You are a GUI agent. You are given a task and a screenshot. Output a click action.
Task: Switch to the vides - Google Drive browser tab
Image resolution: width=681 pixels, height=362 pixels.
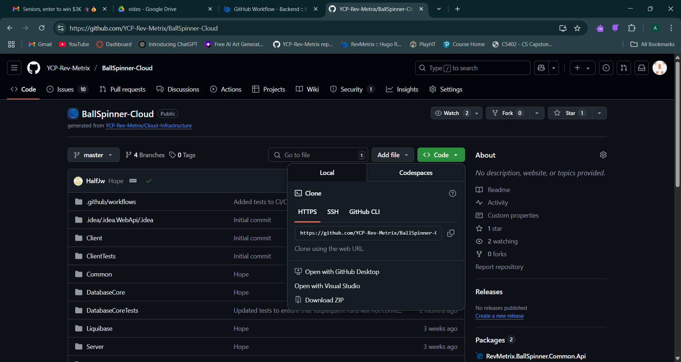(165, 9)
